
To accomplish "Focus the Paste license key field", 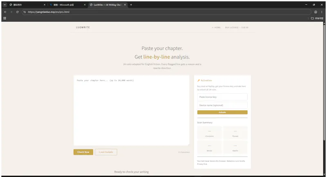I will click(x=222, y=97).
